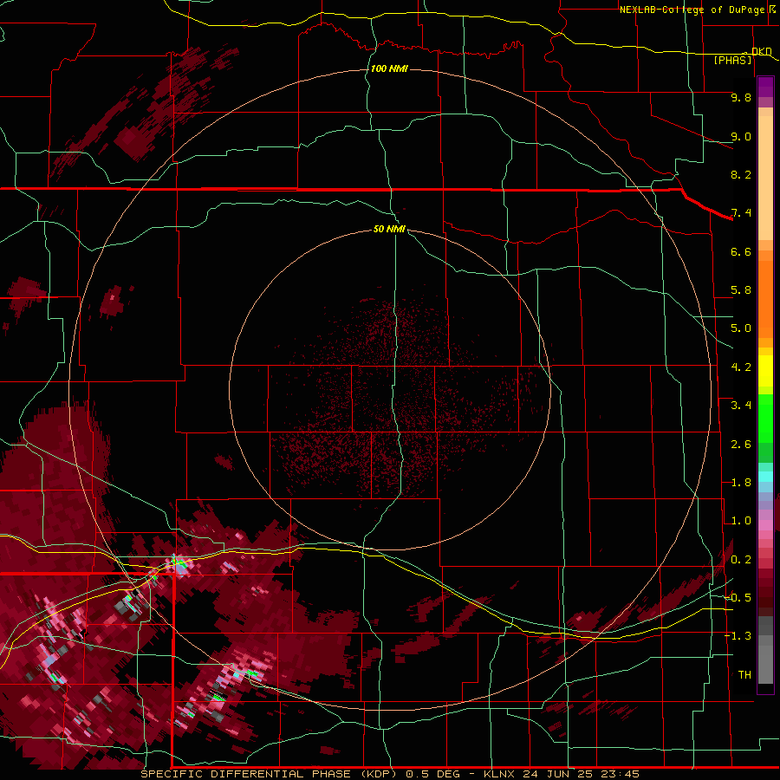
Task: Select the 0.2 scale label
Action: (741, 560)
